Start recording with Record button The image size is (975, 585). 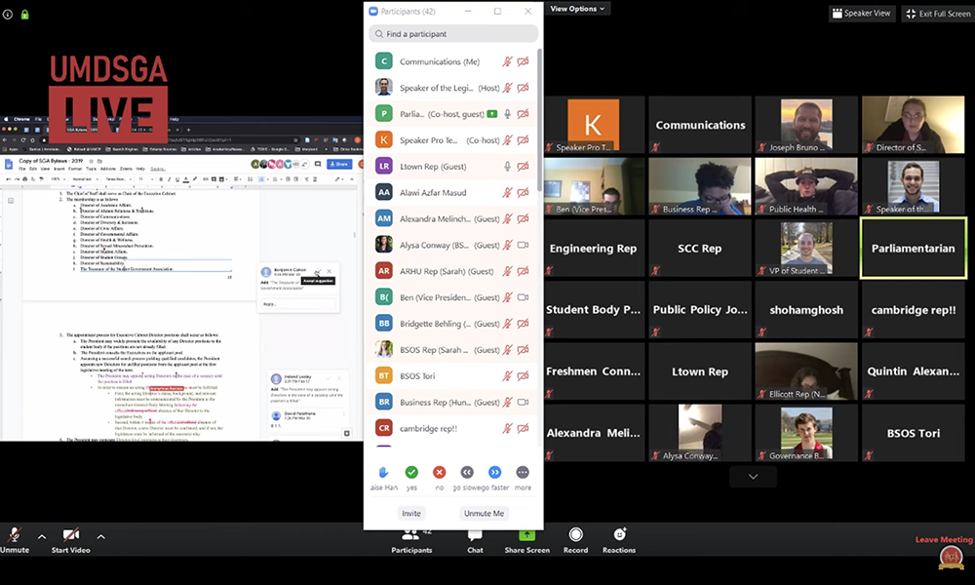click(575, 539)
